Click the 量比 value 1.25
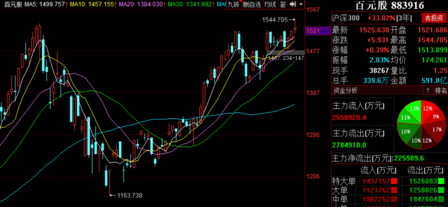Screen dimensions: 448x207 pos(440,70)
